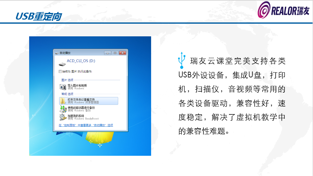Minimize the 自动播放 dialog

(x=108, y=53)
